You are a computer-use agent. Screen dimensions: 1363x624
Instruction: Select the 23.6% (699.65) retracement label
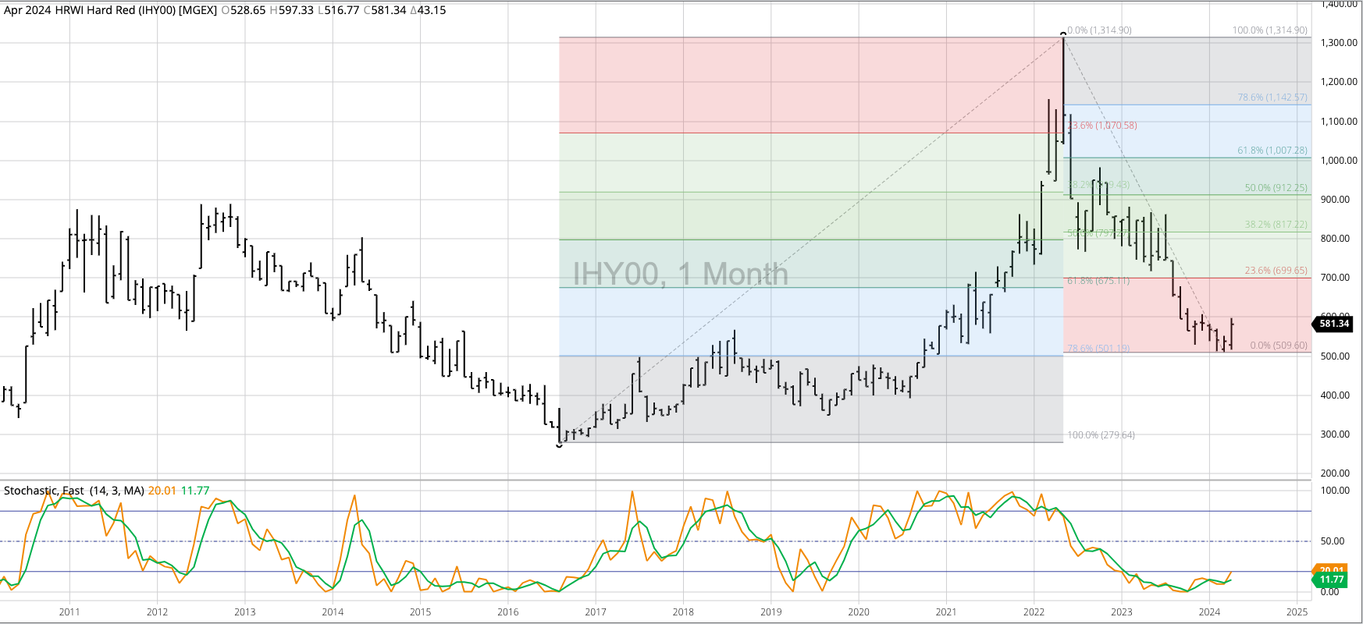(1276, 271)
